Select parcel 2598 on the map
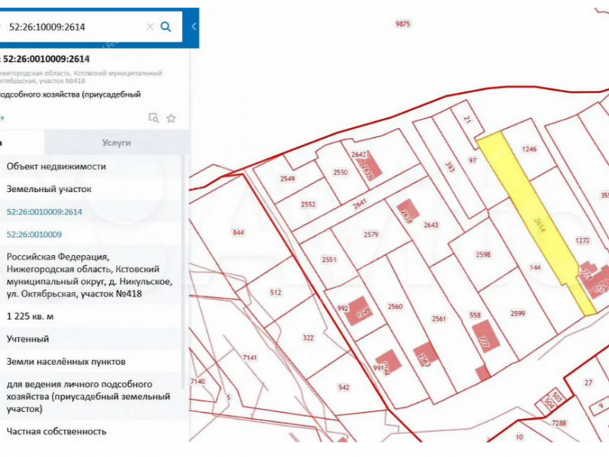Viewport: 609px width, 457px height. [483, 255]
